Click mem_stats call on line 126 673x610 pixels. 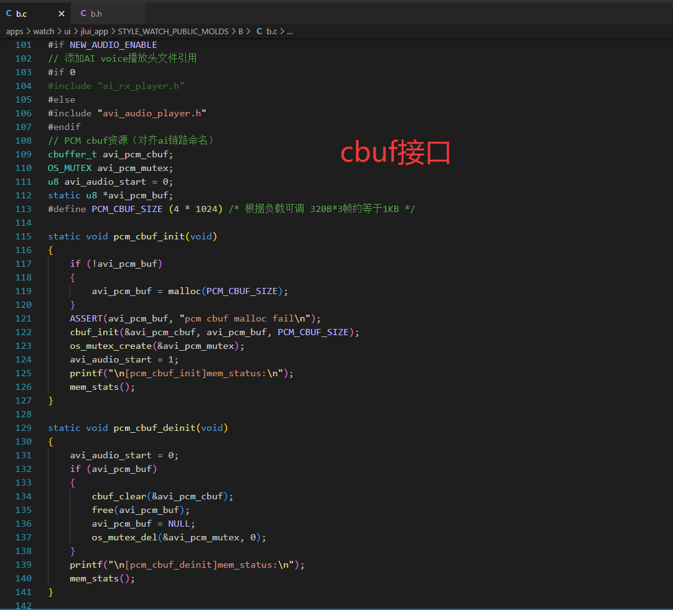(x=94, y=387)
